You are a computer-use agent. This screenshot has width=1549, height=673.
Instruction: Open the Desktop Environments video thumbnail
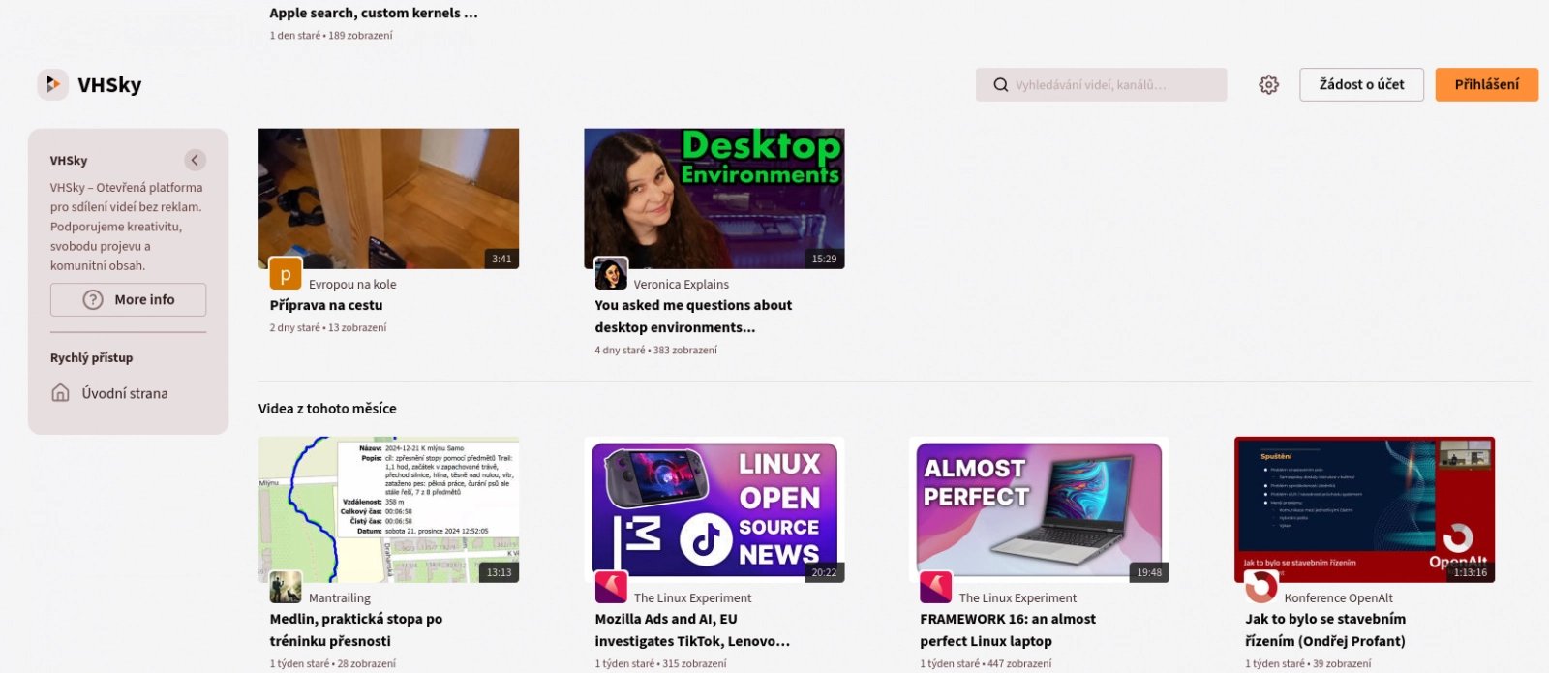point(714,199)
